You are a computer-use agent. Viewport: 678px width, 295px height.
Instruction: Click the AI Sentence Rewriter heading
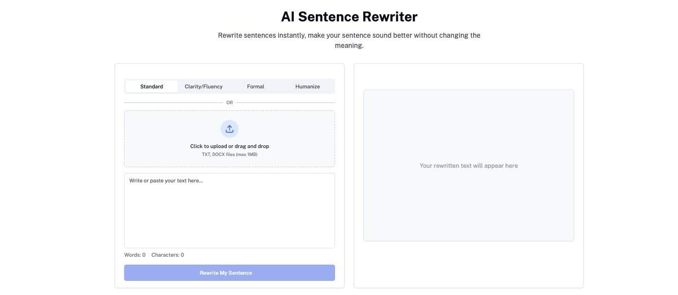point(349,17)
